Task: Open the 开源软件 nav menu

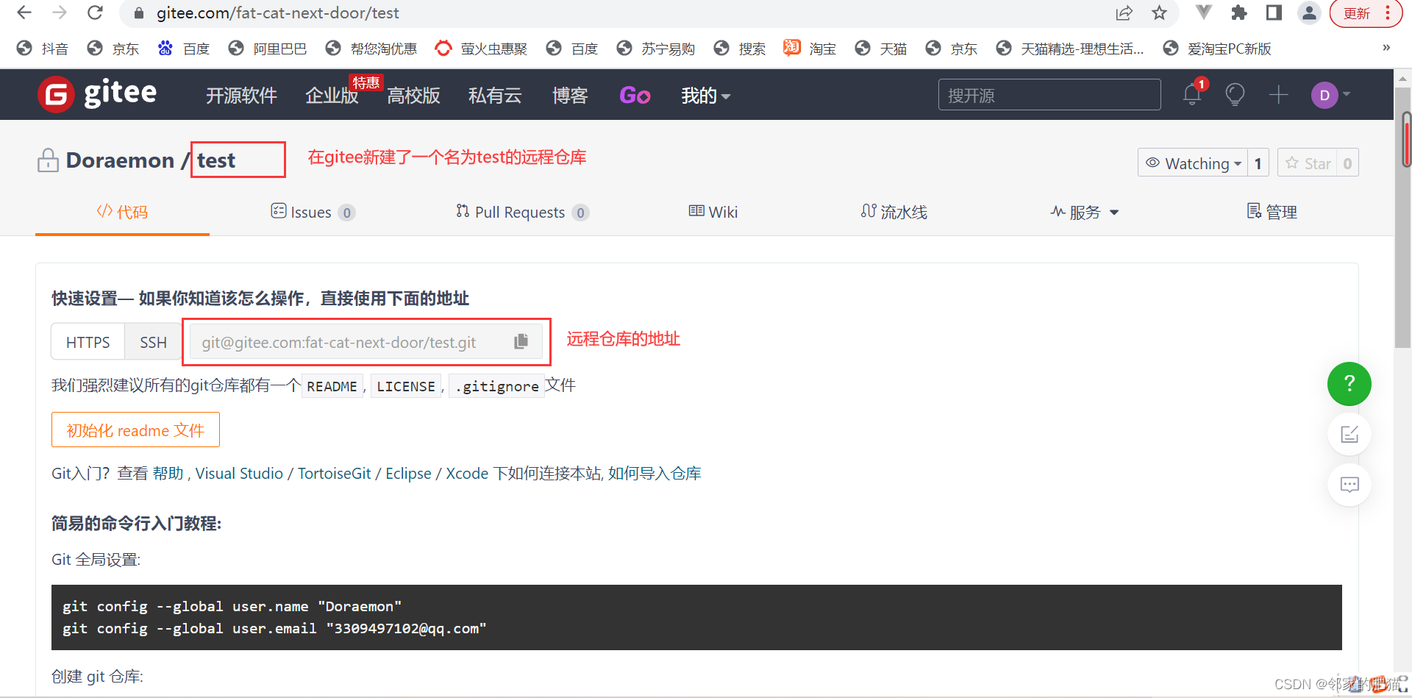Action: (x=241, y=96)
